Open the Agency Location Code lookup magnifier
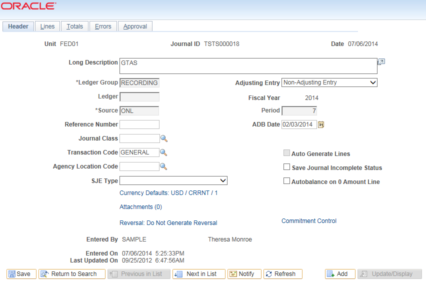The height and width of the screenshot is (282, 426). (163, 166)
